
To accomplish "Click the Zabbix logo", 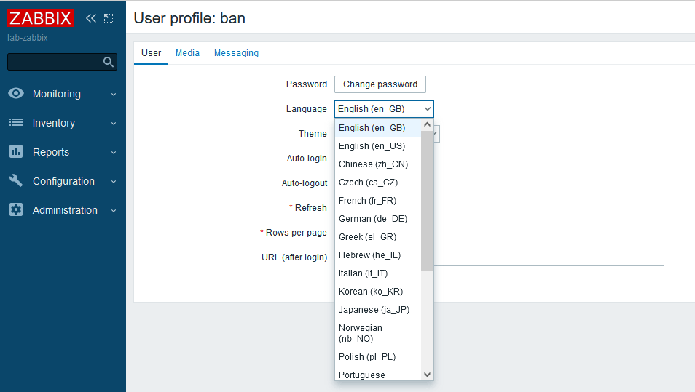I will click(x=41, y=18).
